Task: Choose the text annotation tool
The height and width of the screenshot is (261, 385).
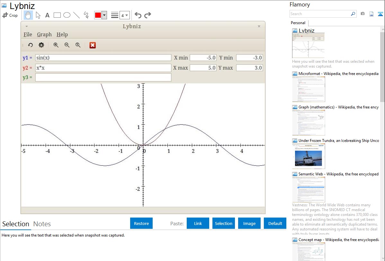Action: point(47,15)
